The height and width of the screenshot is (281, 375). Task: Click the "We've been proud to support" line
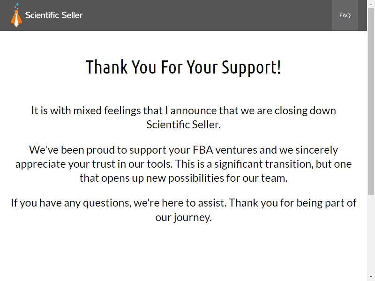183,150
